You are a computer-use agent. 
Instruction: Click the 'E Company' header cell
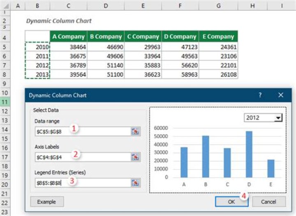[x=218, y=37]
